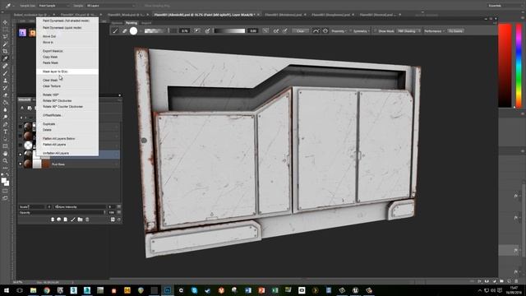Screen dimensions: 526x296
Task: Switch to the Painting tab
Action: [x=131, y=23]
